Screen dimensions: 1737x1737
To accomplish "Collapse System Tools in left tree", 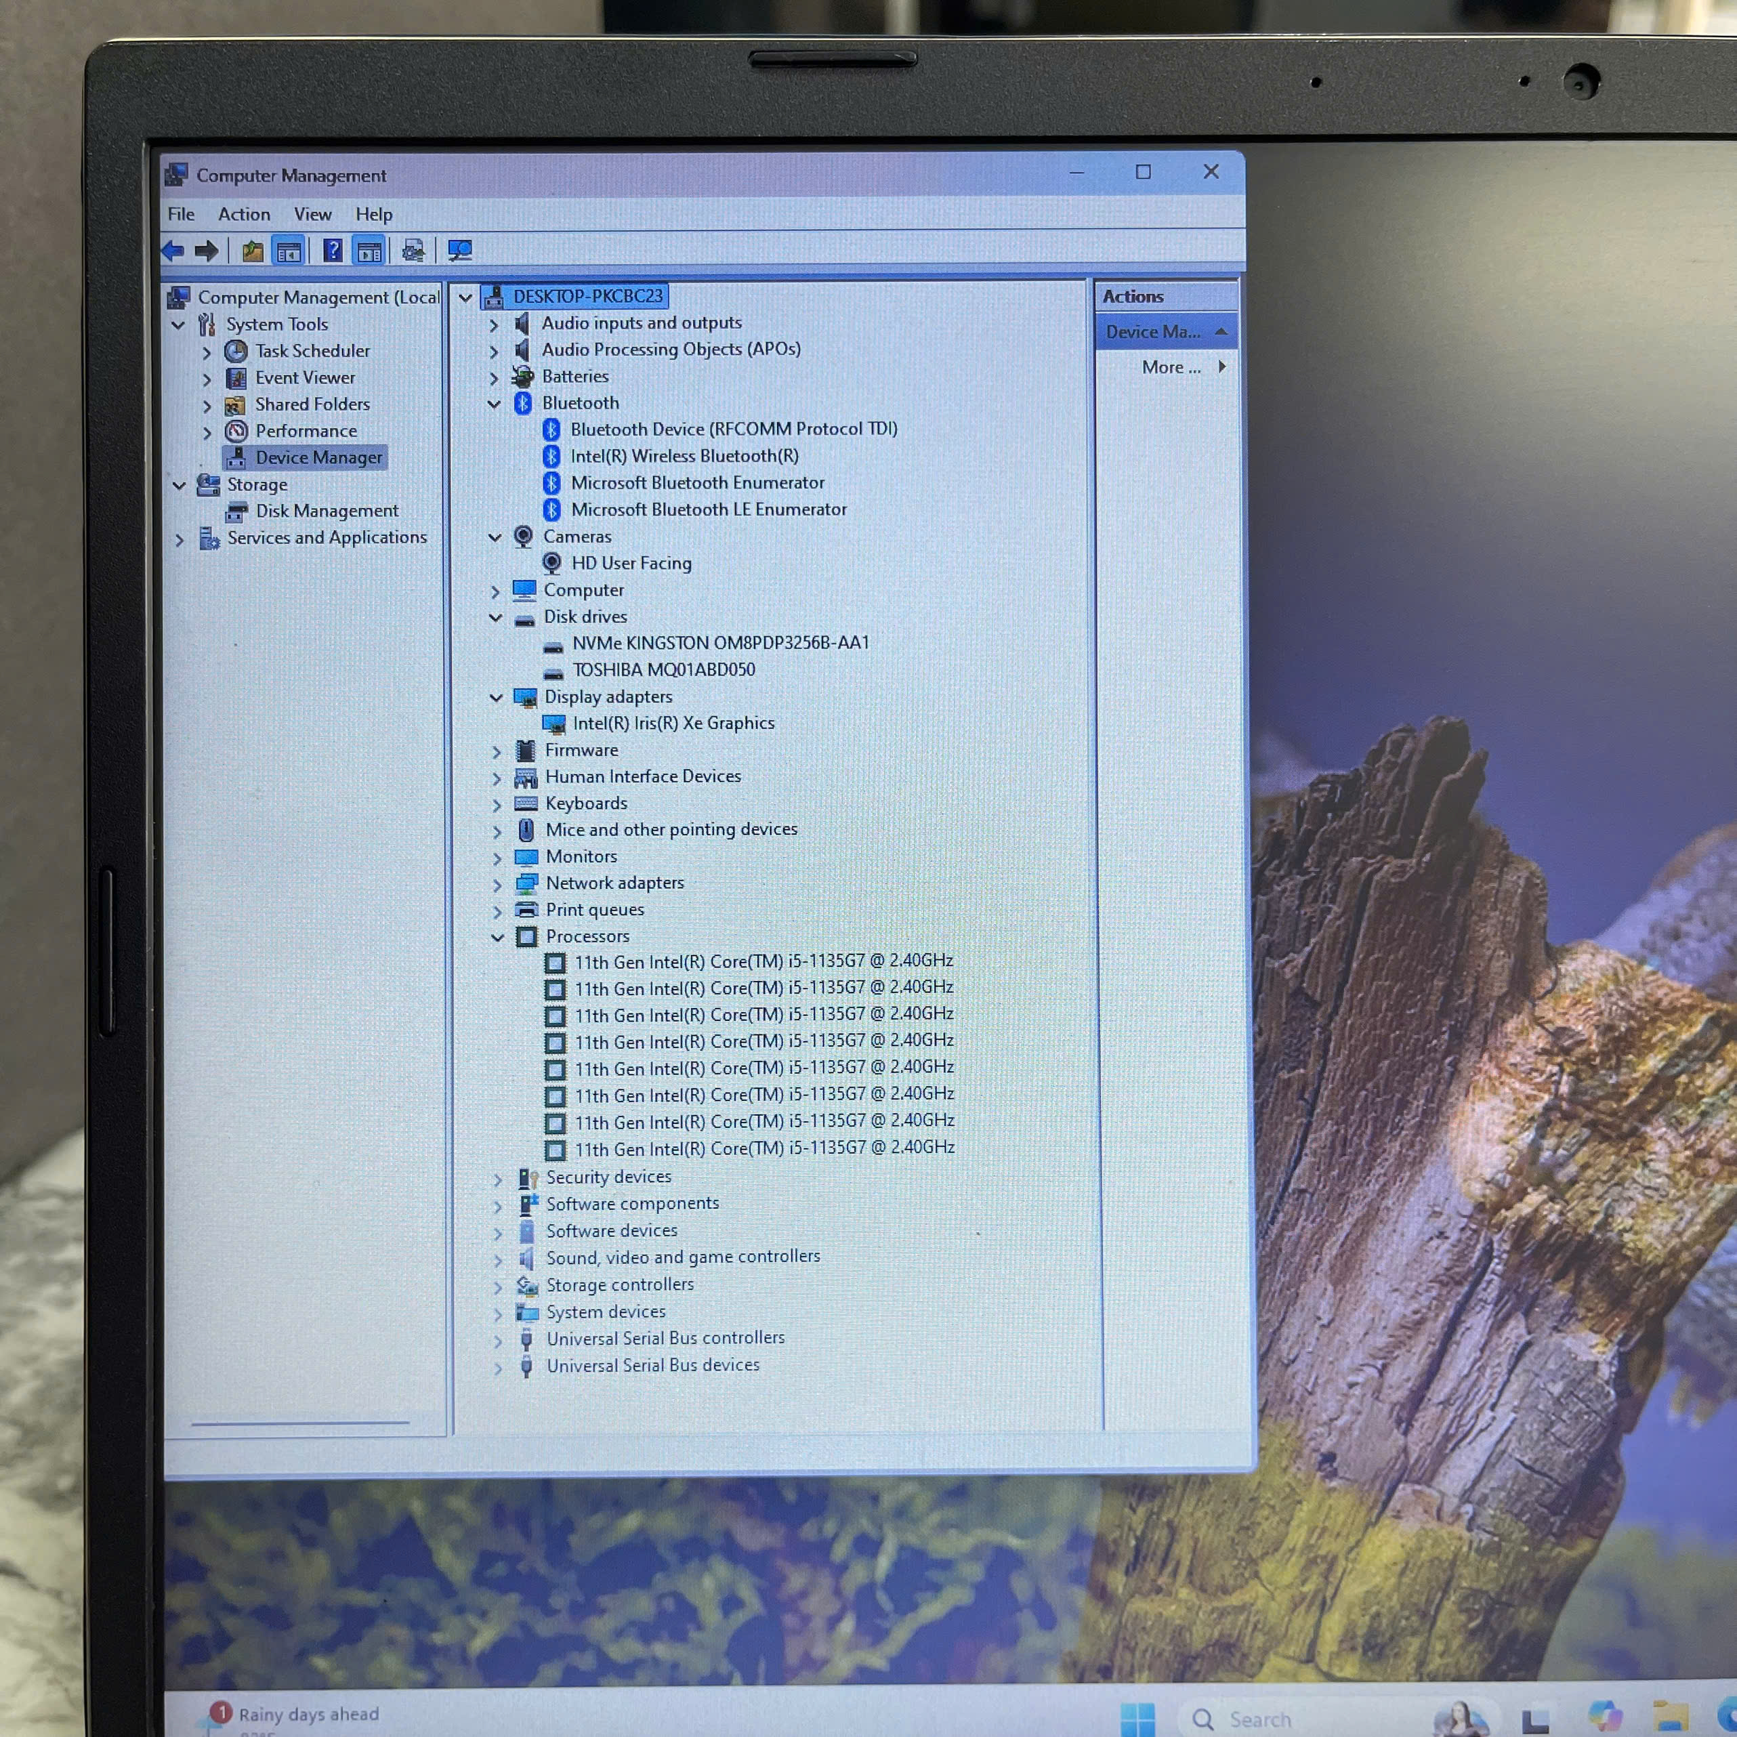I will coord(178,325).
